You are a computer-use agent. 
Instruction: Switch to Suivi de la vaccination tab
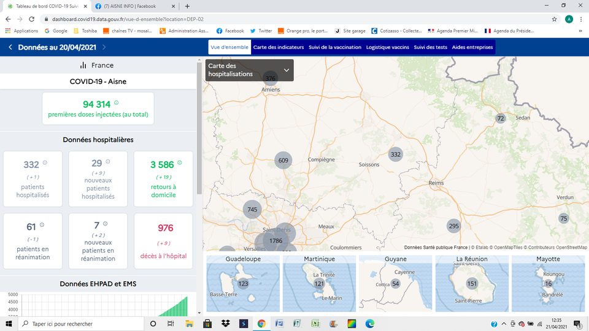click(335, 47)
